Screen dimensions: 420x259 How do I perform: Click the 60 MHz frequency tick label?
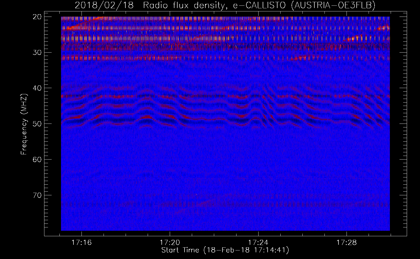[x=37, y=159]
